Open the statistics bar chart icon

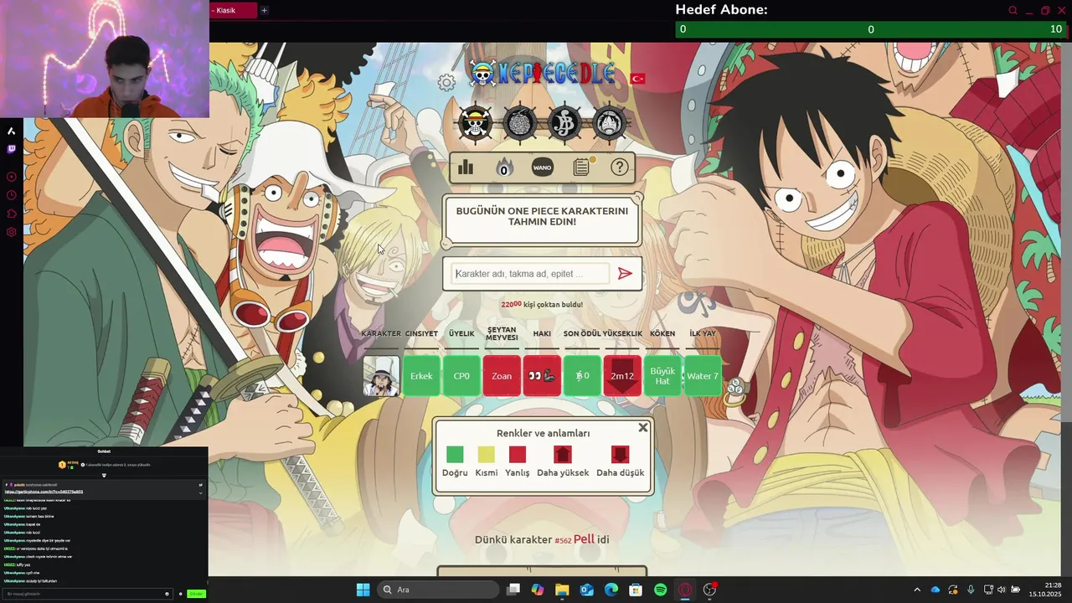coord(466,167)
